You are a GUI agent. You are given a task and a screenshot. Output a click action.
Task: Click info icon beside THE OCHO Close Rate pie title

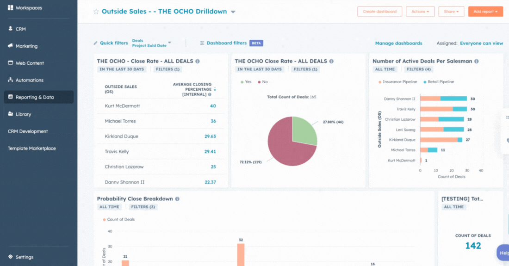tap(331, 61)
